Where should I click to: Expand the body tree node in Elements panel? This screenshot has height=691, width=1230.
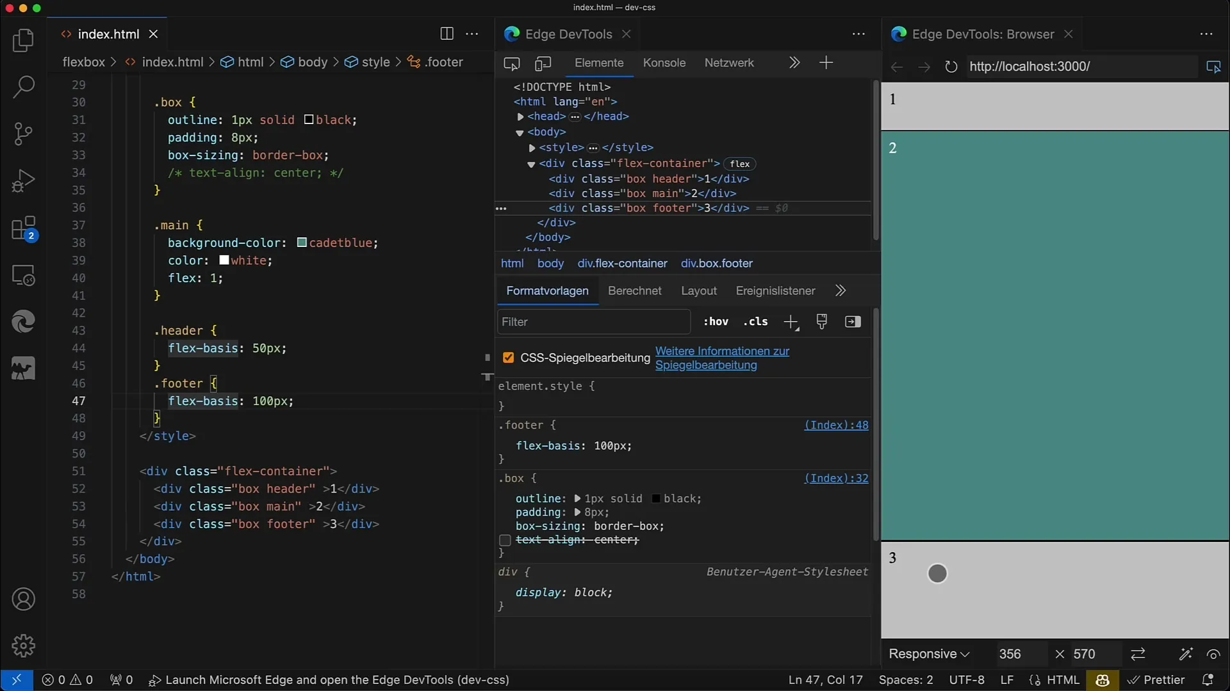tap(520, 132)
